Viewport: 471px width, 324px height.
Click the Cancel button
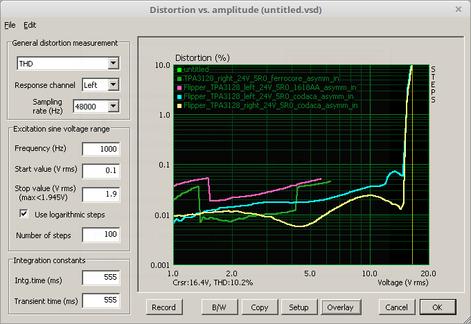[x=396, y=307]
